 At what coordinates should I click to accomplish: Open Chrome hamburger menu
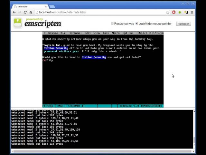tap(192, 12)
